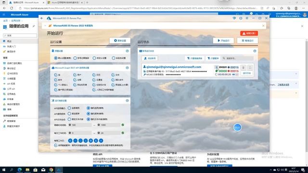Image resolution: width=308 pixels, height=173 pixels.
Task: Dismiss the Microsoft365 E5 Renew 2022 banner
Action: tap(263, 25)
